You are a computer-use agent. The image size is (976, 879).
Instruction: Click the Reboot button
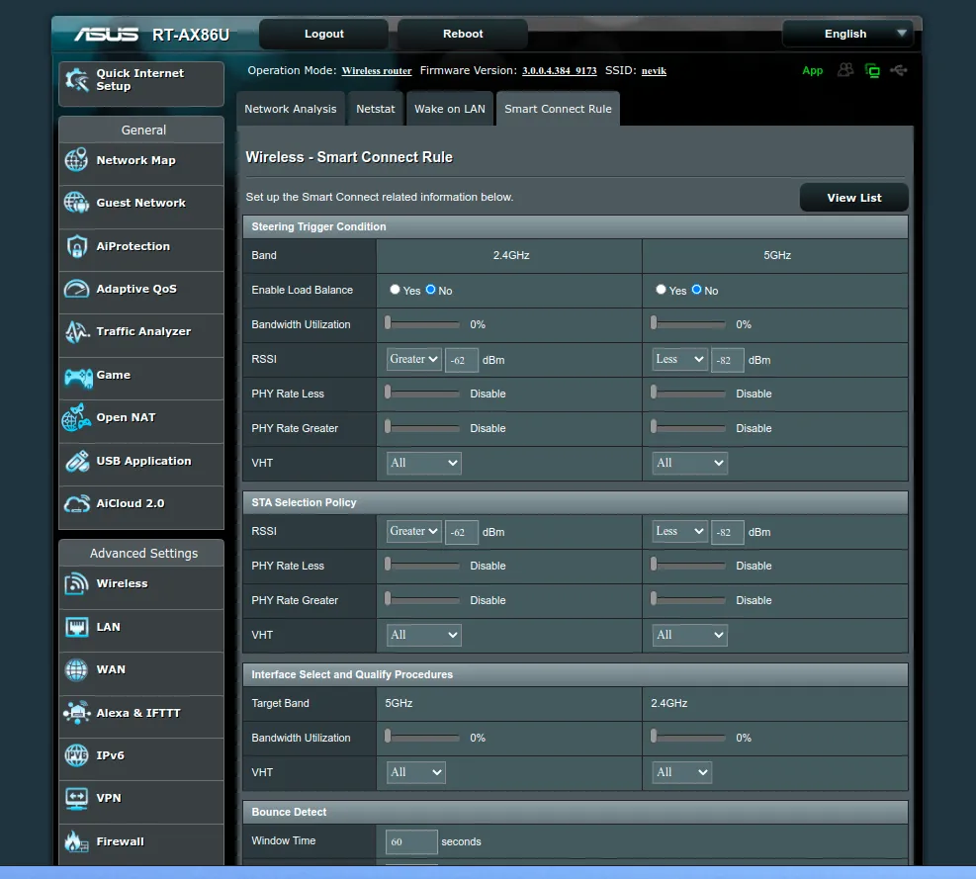pyautogui.click(x=461, y=33)
